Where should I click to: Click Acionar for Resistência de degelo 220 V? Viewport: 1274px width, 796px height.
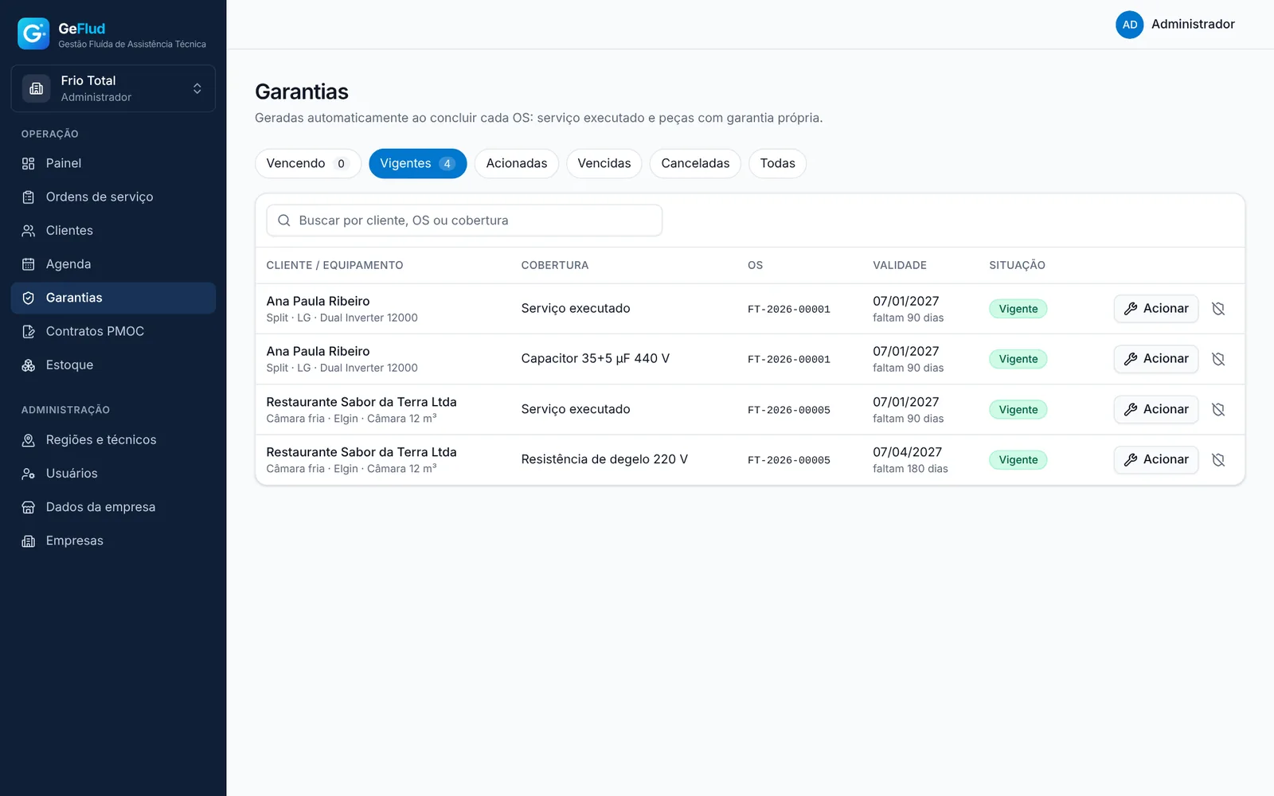pyautogui.click(x=1155, y=460)
